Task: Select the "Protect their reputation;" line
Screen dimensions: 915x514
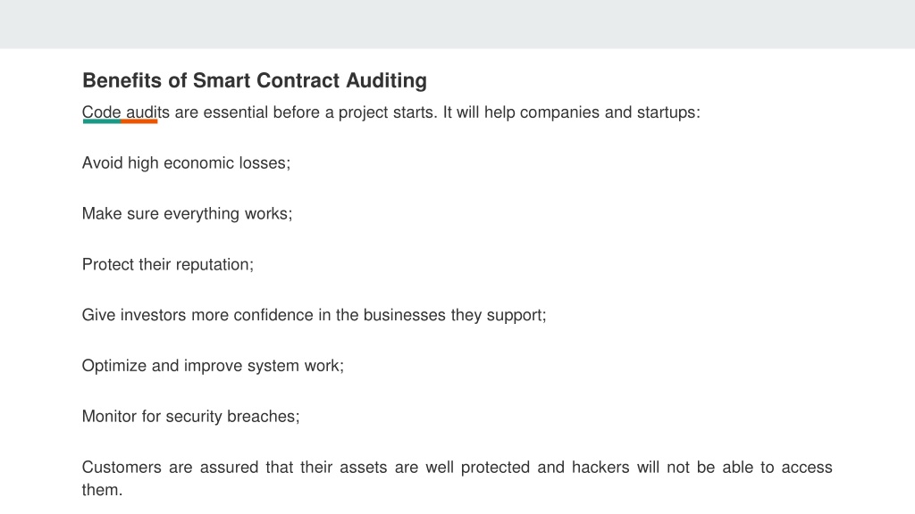Action: tap(168, 264)
